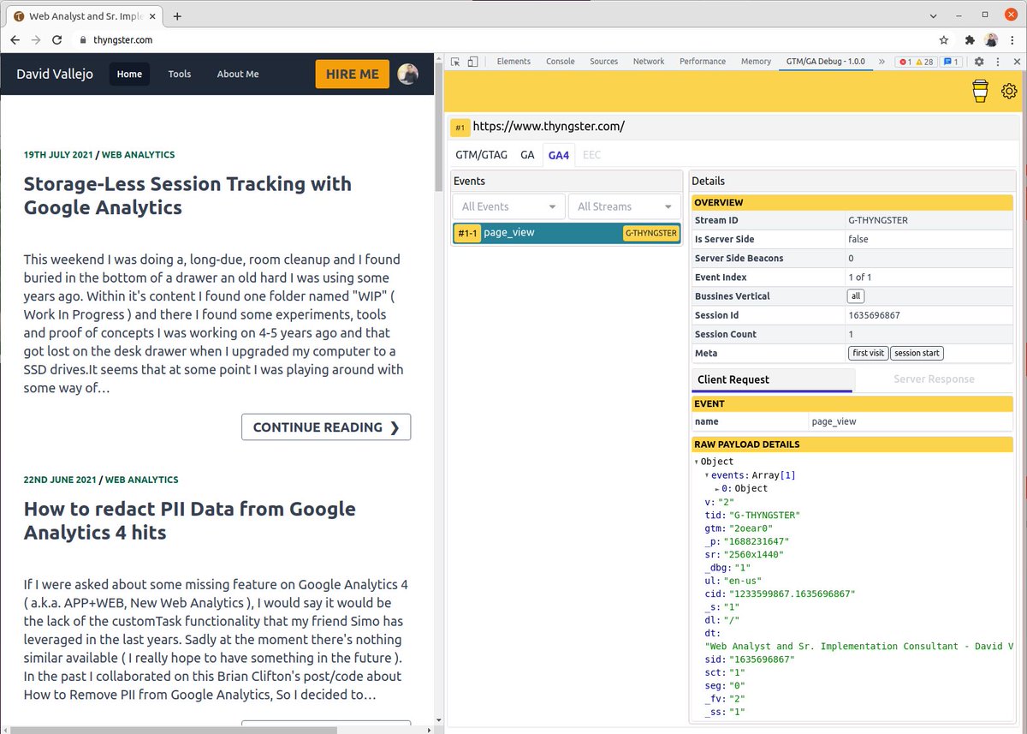The width and height of the screenshot is (1027, 734).
Task: Open the About Me nav item
Action: (x=238, y=74)
